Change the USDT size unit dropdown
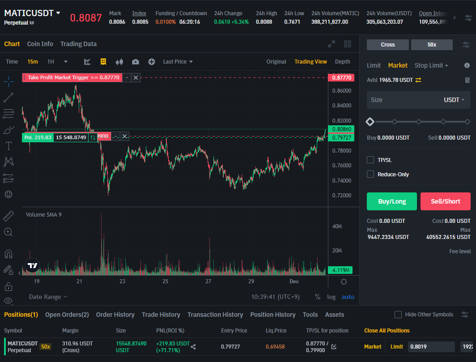The image size is (476, 362). tap(454, 100)
